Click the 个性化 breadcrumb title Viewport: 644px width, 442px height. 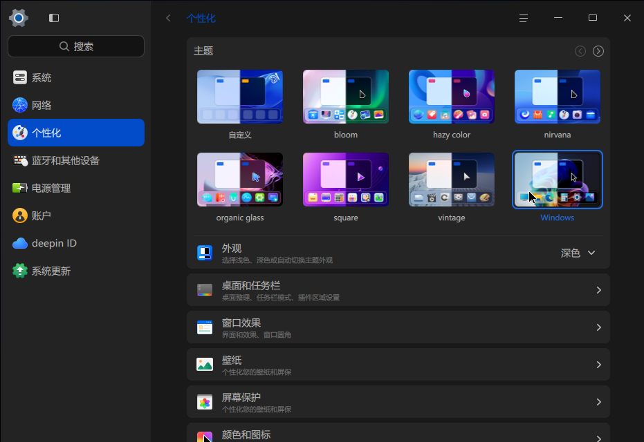(x=201, y=18)
